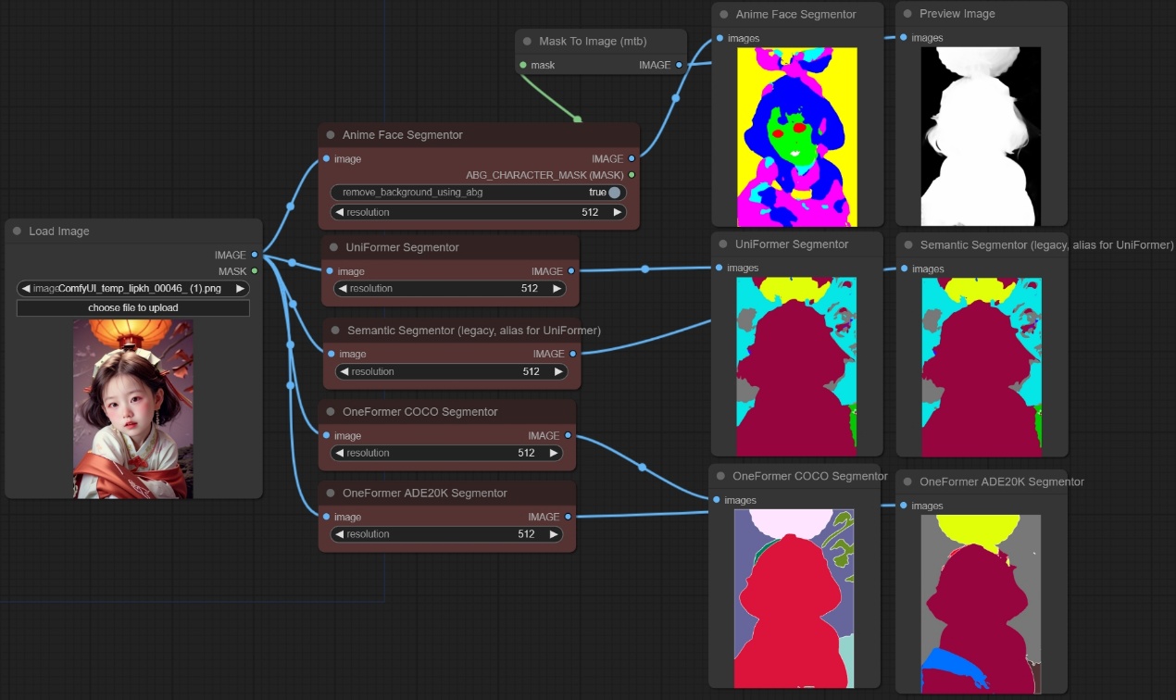Click the OneFormer COCO Segmentor IMAGE output port
Viewport: 1176px width, 700px height.
568,435
